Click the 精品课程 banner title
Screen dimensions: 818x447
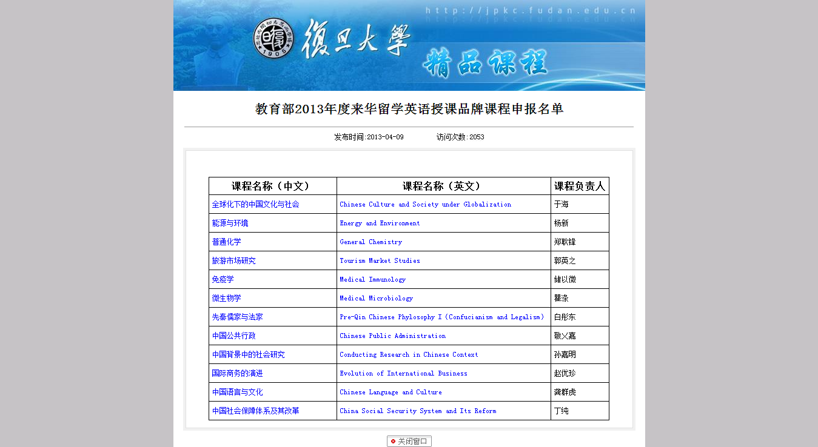click(485, 64)
